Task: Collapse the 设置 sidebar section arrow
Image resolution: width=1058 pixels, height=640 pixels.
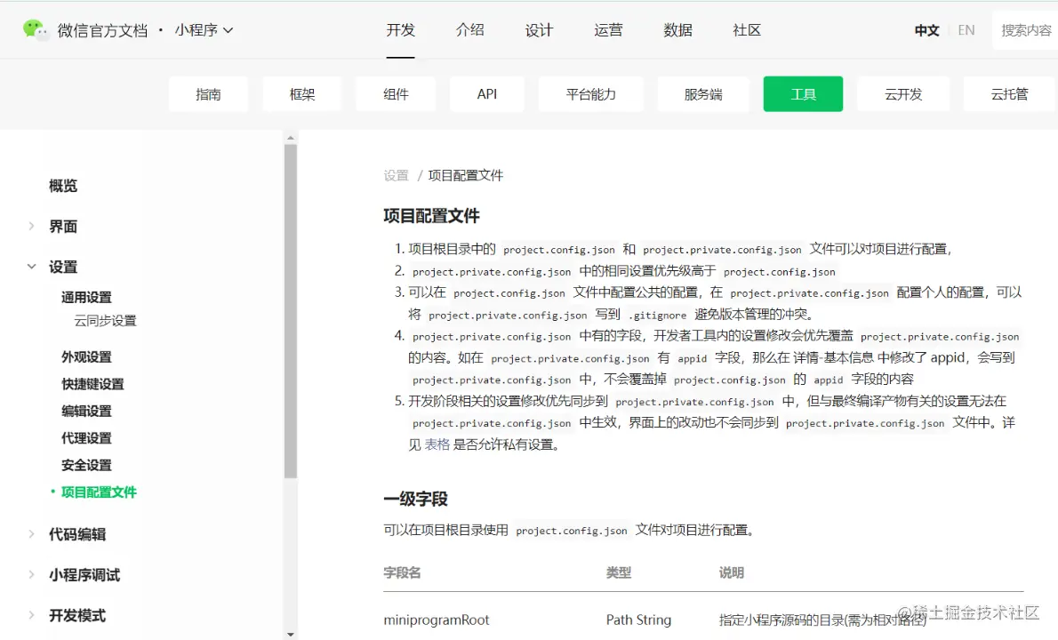Action: click(x=31, y=267)
